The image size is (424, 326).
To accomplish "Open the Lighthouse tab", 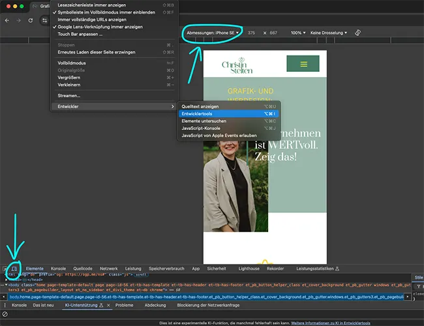I will (x=249, y=269).
